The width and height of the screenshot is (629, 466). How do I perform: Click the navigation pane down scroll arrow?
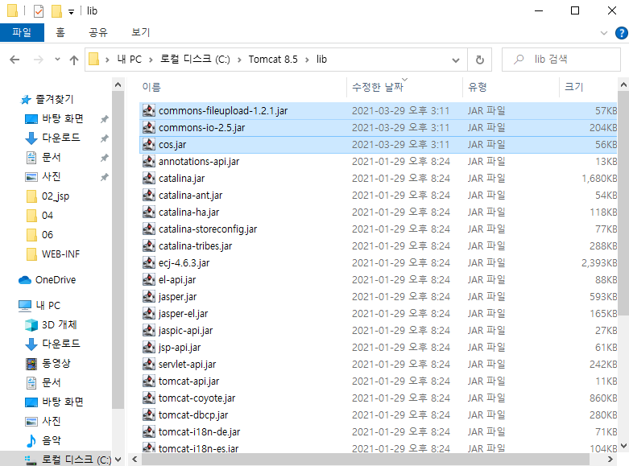(118, 460)
